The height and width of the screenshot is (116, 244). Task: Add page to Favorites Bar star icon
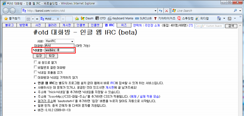77,19
